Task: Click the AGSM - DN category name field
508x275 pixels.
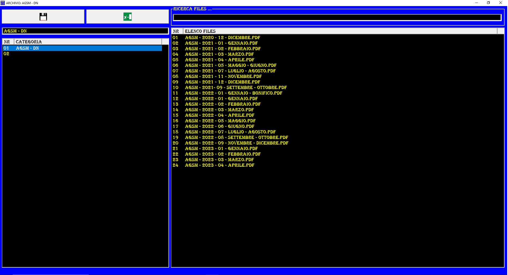Action: (x=85, y=31)
